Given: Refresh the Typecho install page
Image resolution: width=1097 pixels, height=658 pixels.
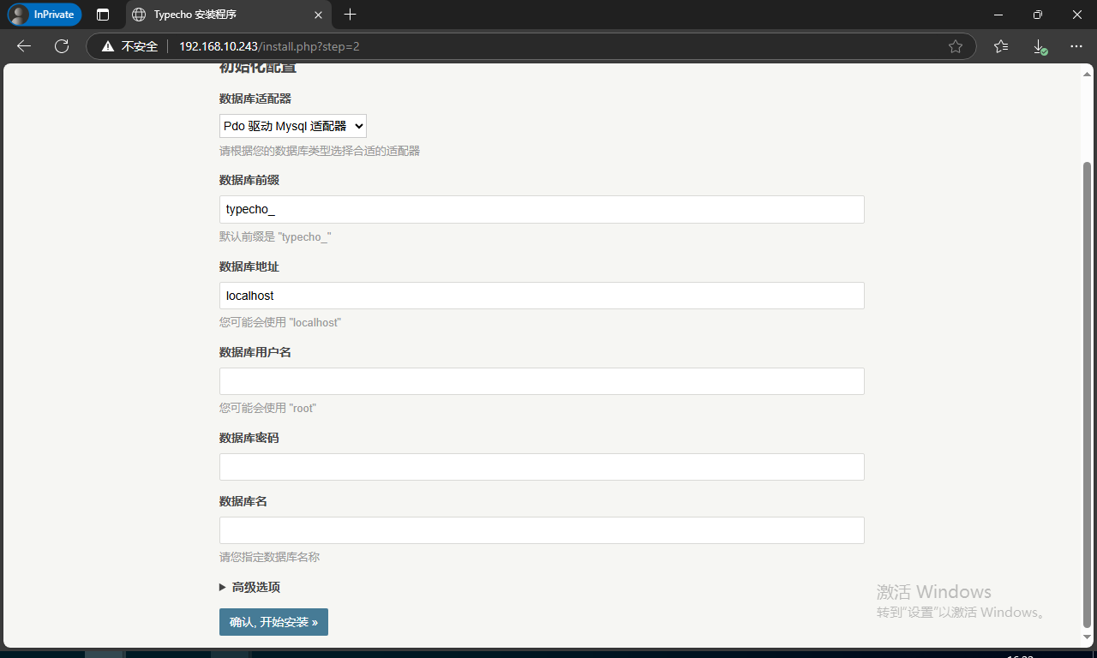Looking at the screenshot, I should tap(62, 46).
